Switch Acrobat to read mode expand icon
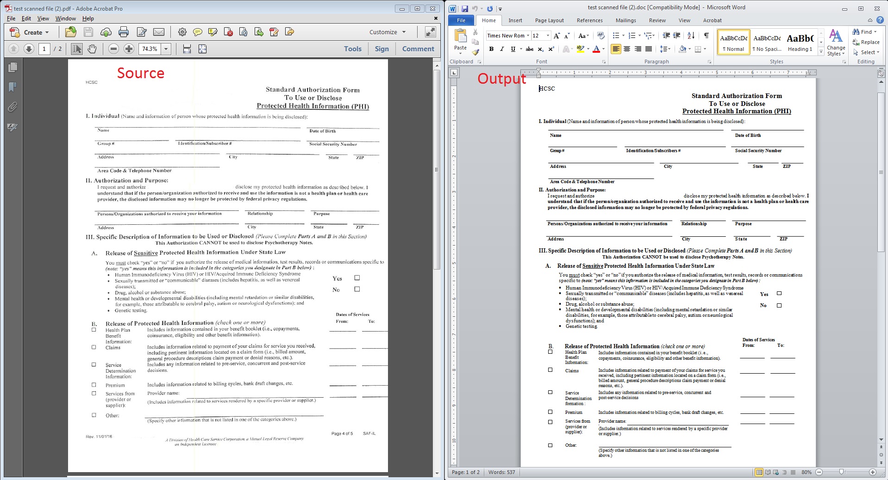The width and height of the screenshot is (888, 480). (x=430, y=32)
